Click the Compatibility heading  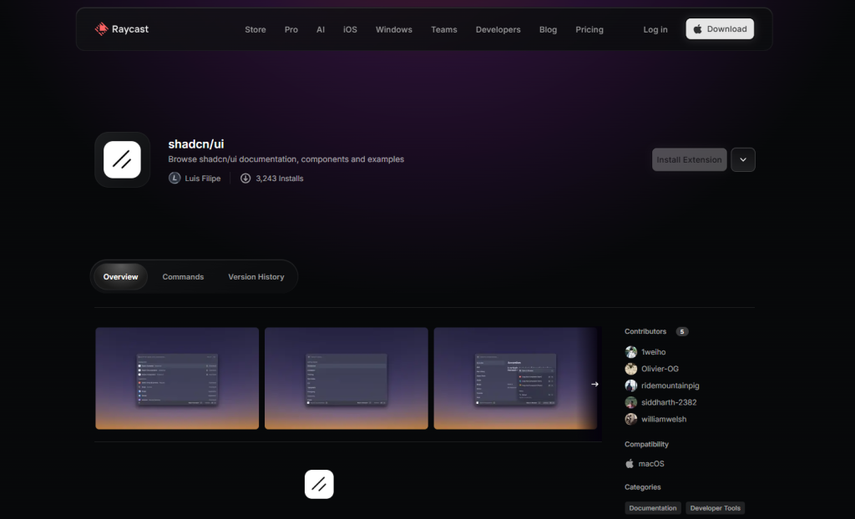tap(647, 444)
